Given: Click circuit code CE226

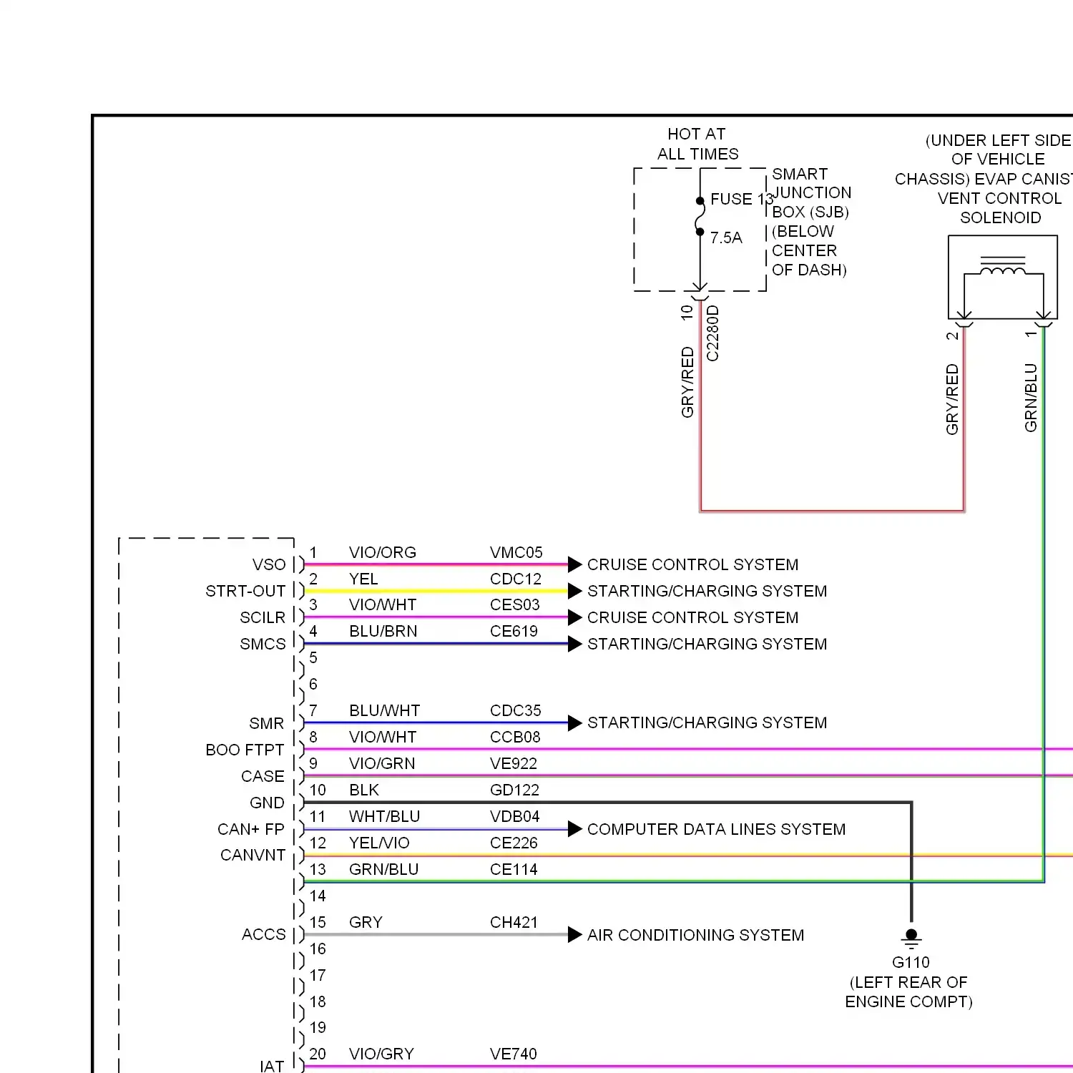Looking at the screenshot, I should (x=514, y=843).
